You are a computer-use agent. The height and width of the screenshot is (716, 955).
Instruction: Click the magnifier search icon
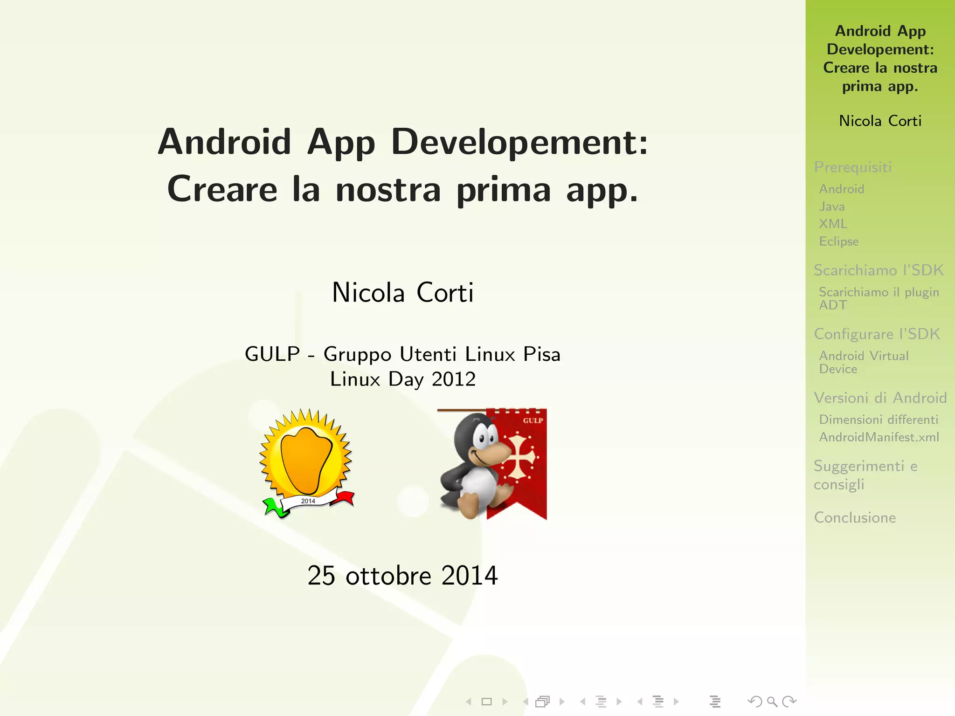[x=772, y=702]
